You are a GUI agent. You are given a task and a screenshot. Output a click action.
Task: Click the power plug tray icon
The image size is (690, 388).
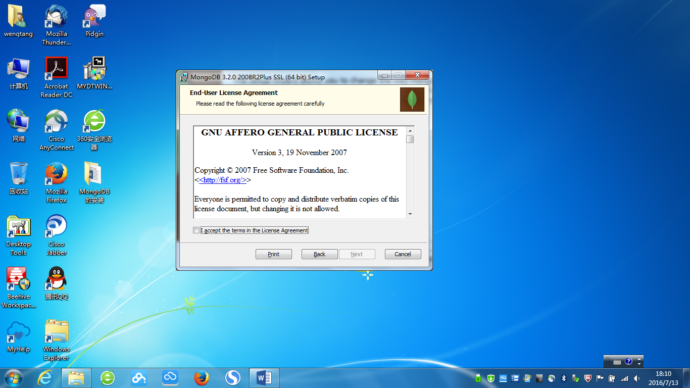[612, 378]
